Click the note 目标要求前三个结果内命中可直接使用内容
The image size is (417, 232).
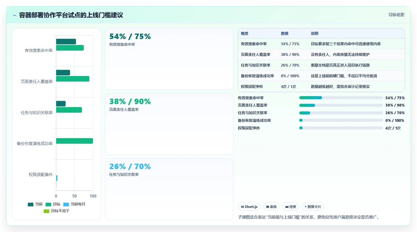346,44
